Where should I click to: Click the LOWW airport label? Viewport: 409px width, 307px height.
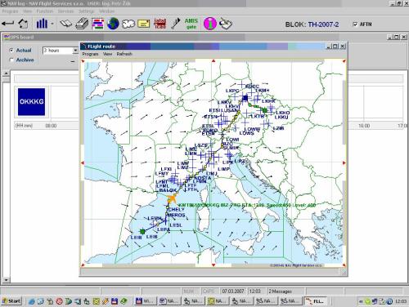pyautogui.click(x=252, y=129)
